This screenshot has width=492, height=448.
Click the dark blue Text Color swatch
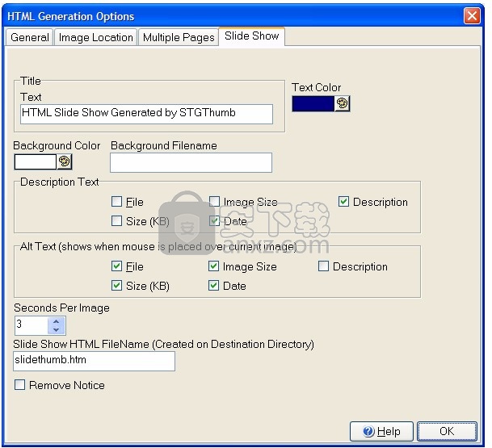pos(313,103)
